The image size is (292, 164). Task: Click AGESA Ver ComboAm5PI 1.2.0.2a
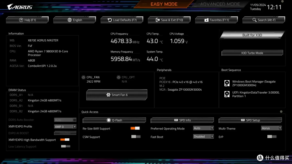tap(33, 66)
